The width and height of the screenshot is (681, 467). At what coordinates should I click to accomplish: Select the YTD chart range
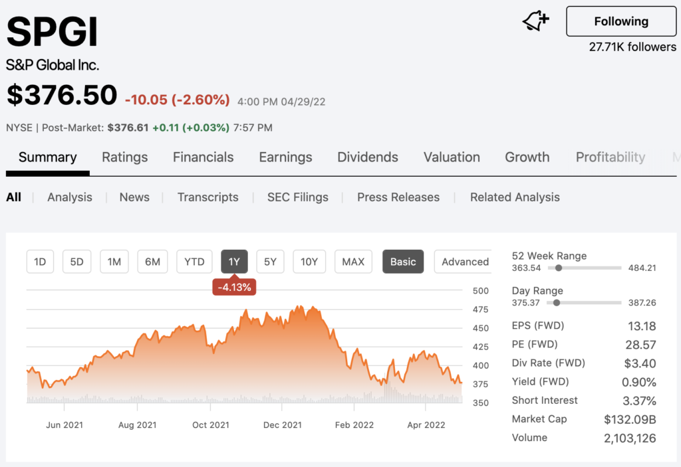click(x=194, y=262)
